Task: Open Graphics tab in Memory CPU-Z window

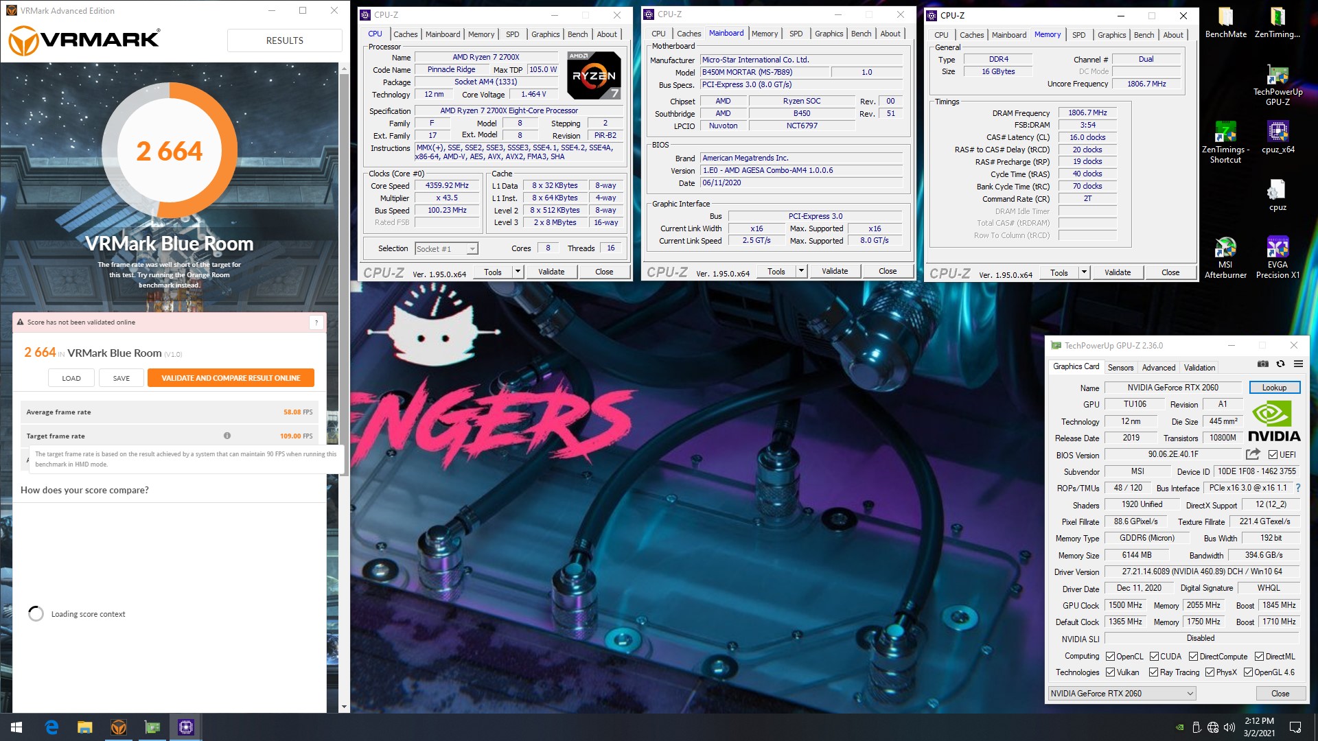Action: pyautogui.click(x=1111, y=35)
